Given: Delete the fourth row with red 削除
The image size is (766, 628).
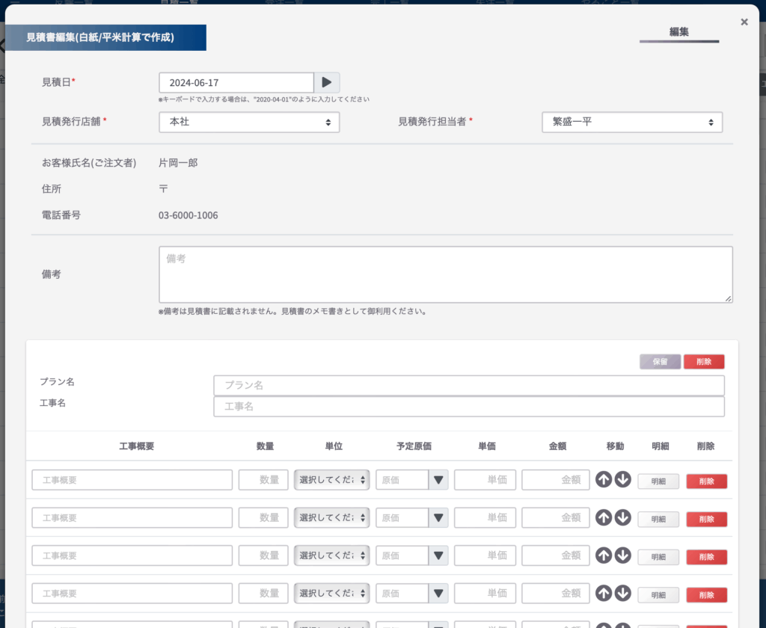Looking at the screenshot, I should coord(706,595).
